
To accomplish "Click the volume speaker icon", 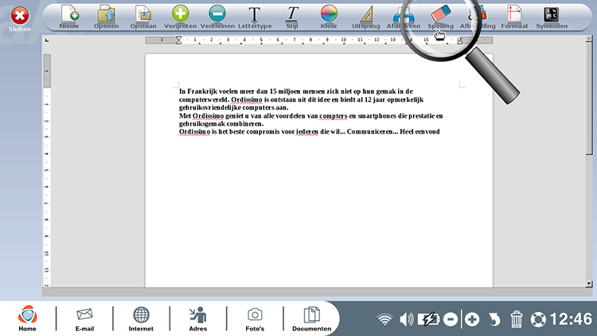I will click(407, 319).
